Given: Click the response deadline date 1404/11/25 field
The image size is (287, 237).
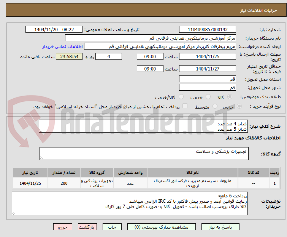Looking at the screenshot, I should (208, 56).
